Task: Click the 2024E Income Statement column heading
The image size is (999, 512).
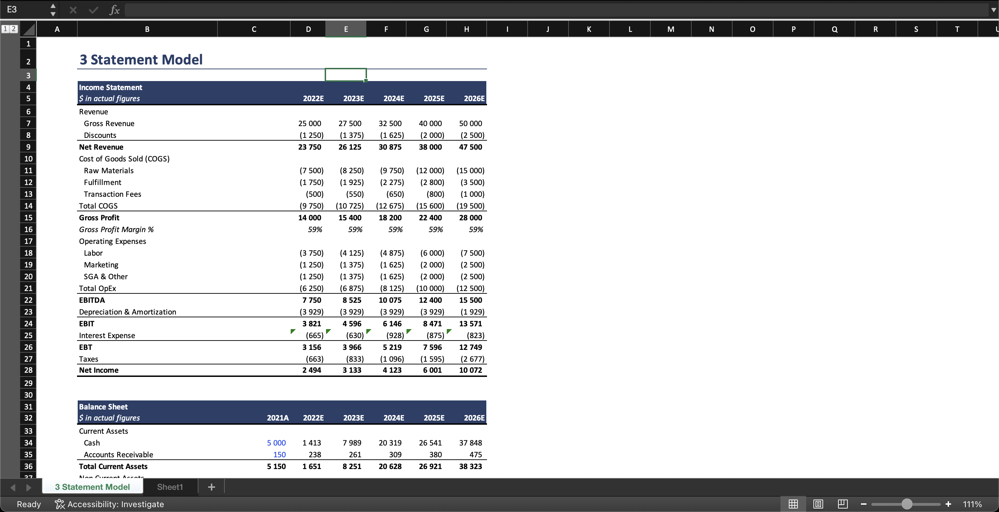Action: (x=394, y=98)
